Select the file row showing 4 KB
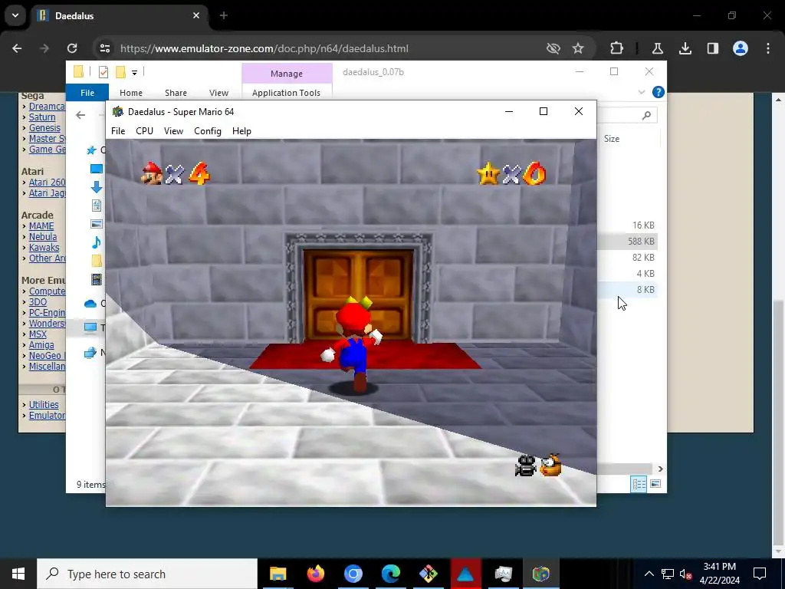 point(627,274)
